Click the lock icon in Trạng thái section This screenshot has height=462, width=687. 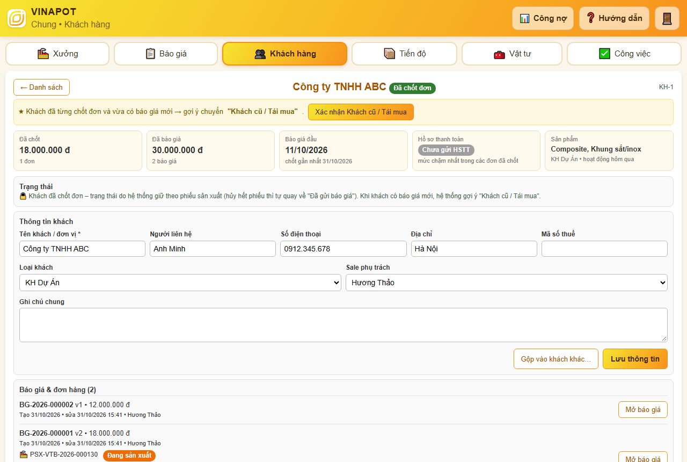pyautogui.click(x=23, y=196)
